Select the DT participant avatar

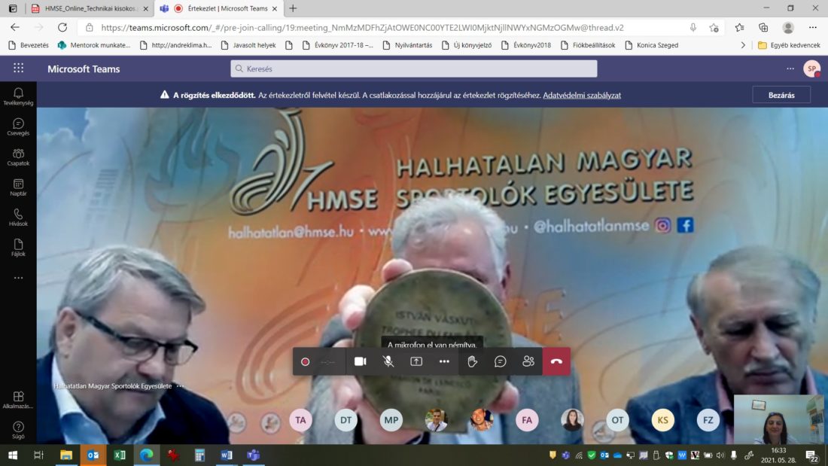click(346, 420)
